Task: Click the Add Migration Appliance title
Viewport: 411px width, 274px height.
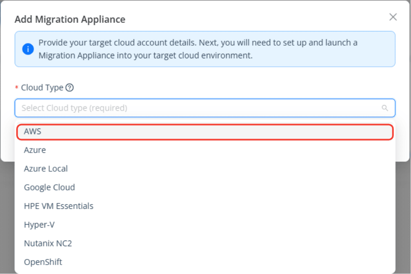Action: 70,20
